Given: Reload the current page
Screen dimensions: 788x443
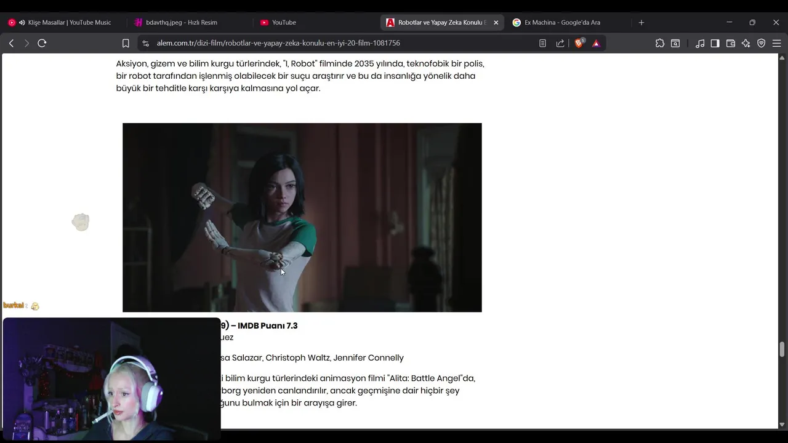Looking at the screenshot, I should point(42,43).
